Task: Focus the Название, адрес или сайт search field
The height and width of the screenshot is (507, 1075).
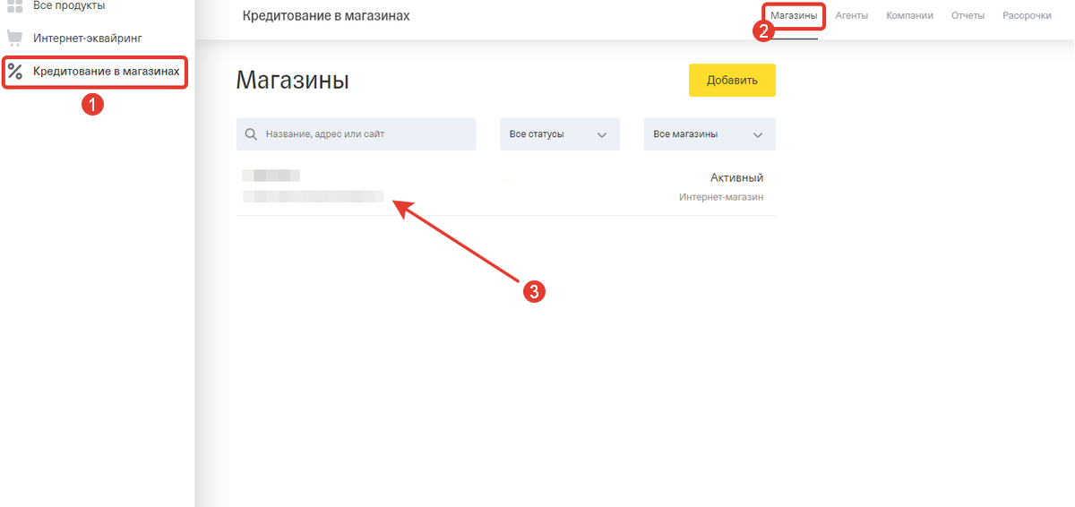Action: click(x=367, y=134)
